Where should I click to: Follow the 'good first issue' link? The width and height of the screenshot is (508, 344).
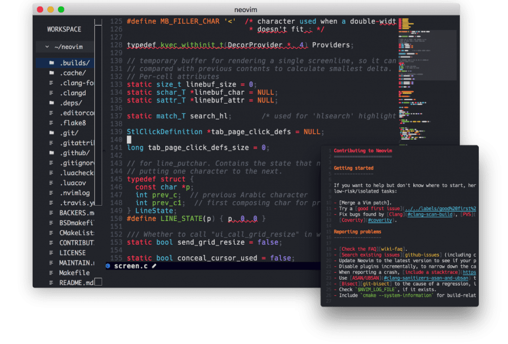pyautogui.click(x=379, y=209)
